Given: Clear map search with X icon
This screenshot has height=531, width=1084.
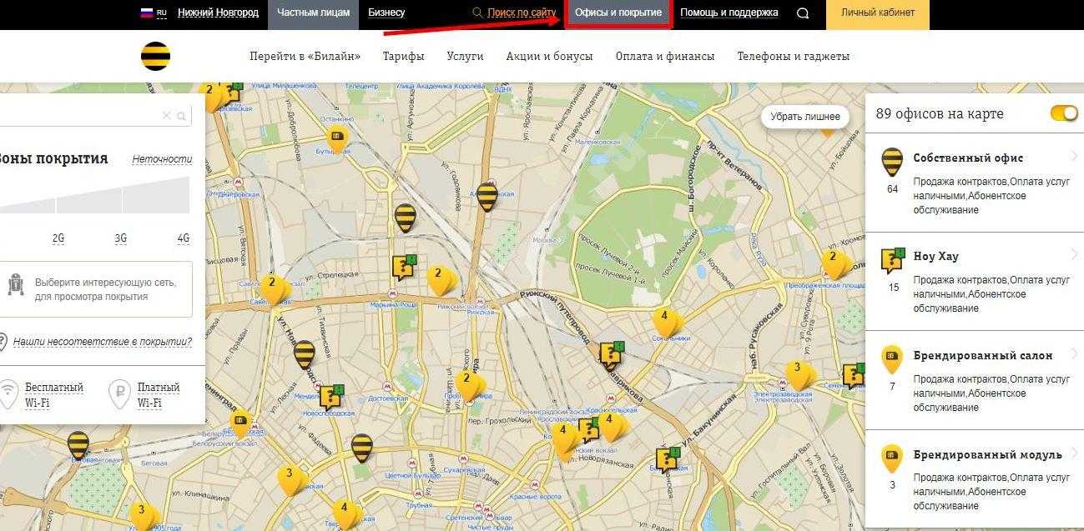Looking at the screenshot, I should [x=167, y=117].
